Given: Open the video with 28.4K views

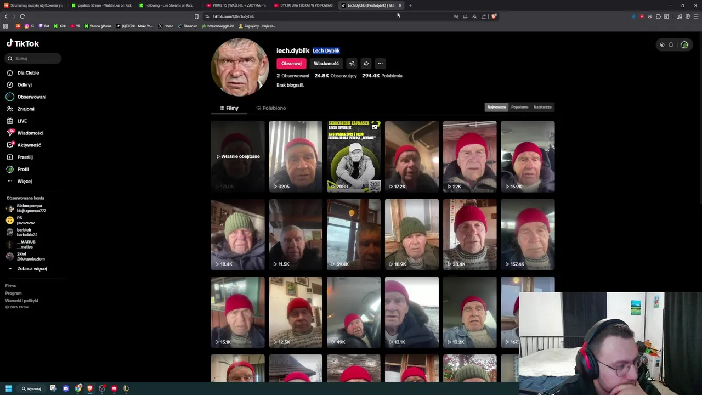Looking at the screenshot, I should coord(469,234).
